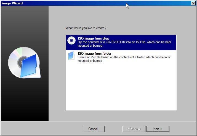
Task: Select the blue folder icon for ISO from folder
Action: (71, 55)
